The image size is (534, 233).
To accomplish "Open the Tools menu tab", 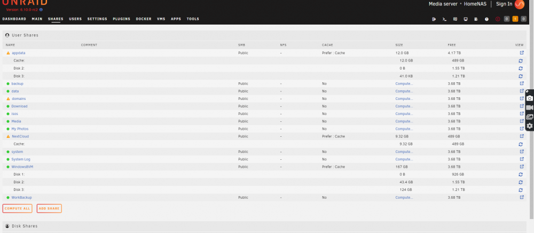I will click(x=193, y=19).
